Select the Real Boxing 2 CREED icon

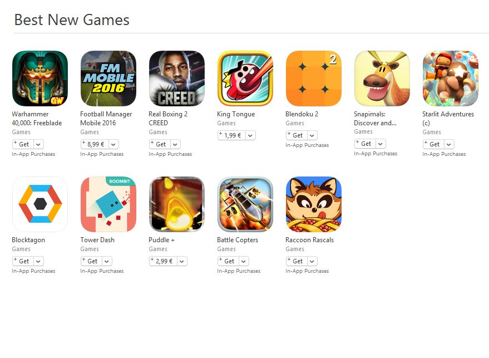[x=177, y=79]
